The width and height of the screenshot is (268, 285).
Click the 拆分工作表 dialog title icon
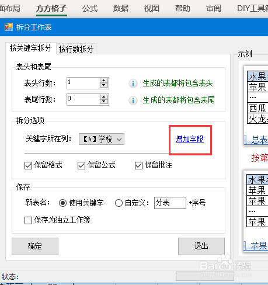coord(9,27)
